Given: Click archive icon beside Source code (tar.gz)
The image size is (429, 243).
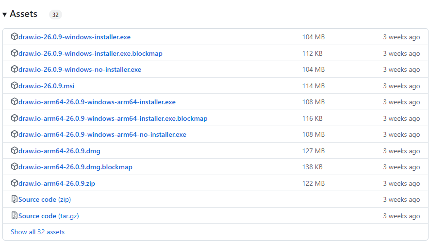Looking at the screenshot, I should [x=15, y=216].
